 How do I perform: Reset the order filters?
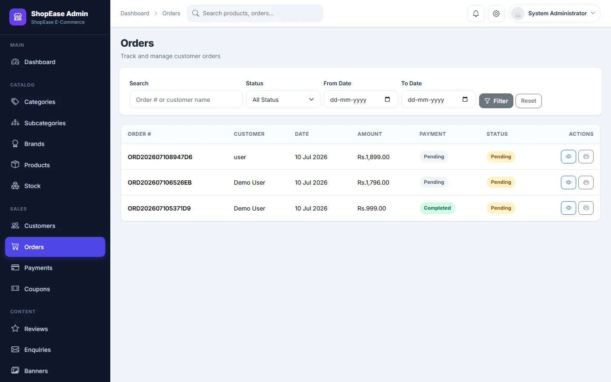(x=529, y=101)
